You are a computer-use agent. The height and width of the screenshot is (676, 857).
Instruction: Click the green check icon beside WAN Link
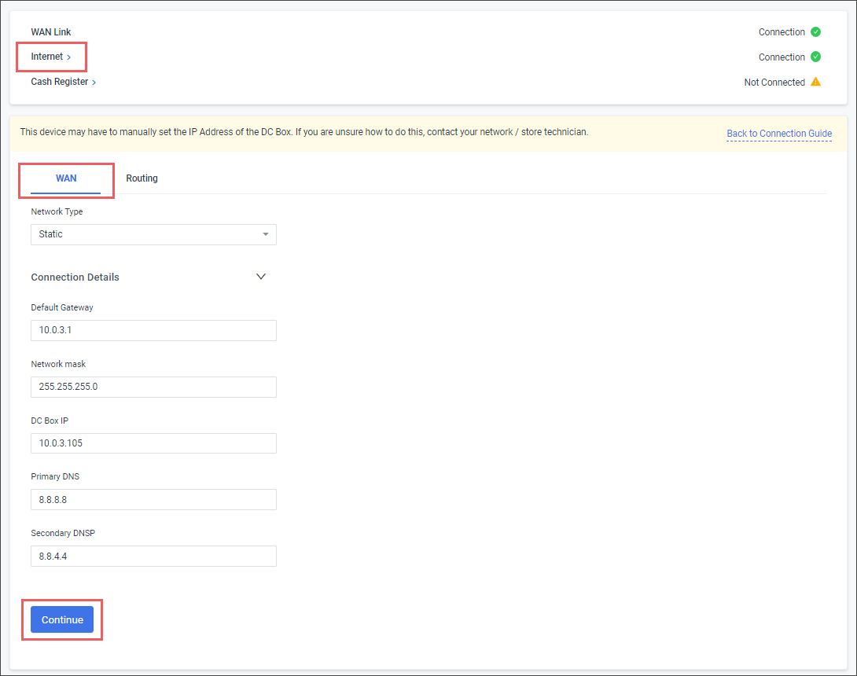click(x=815, y=31)
